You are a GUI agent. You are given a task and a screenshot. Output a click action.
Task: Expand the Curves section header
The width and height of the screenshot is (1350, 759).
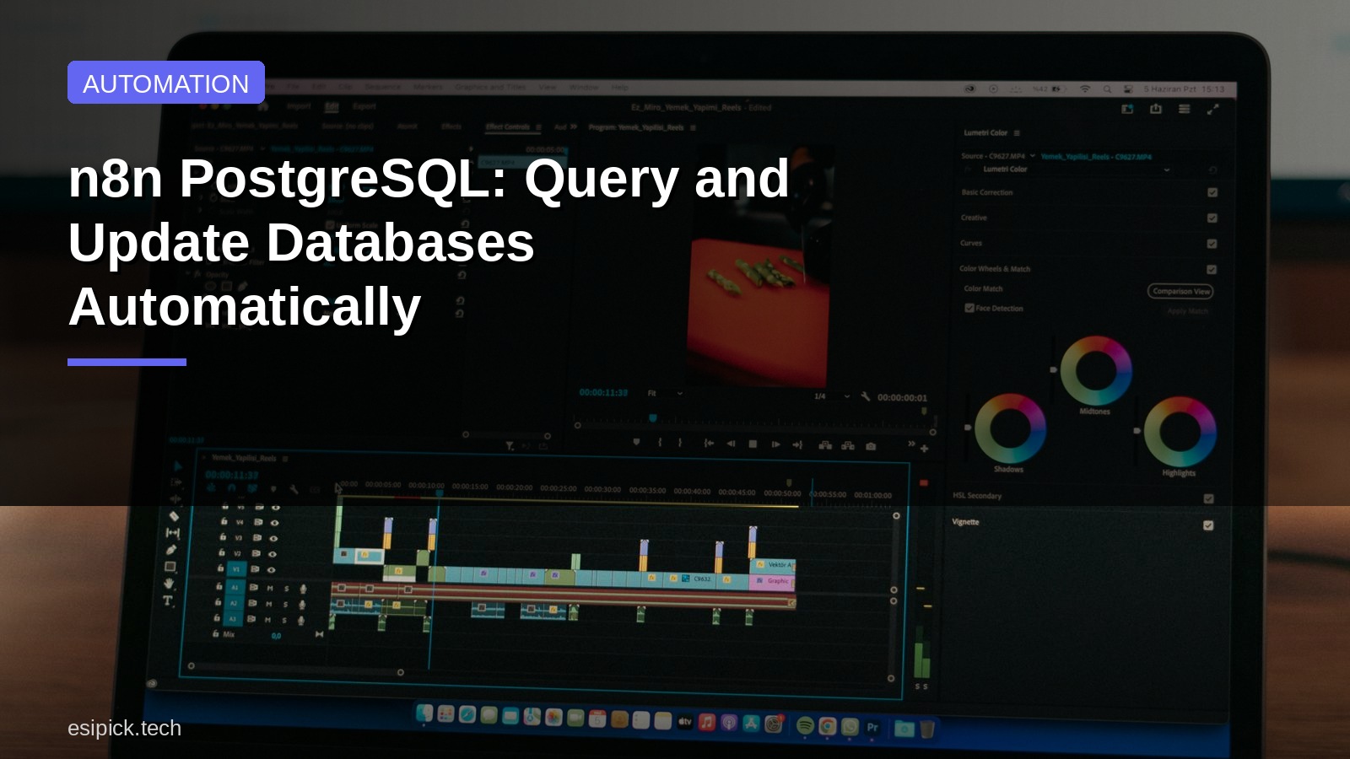pos(971,243)
